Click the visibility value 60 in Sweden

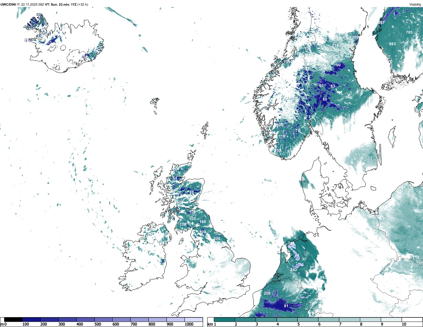pos(325,99)
